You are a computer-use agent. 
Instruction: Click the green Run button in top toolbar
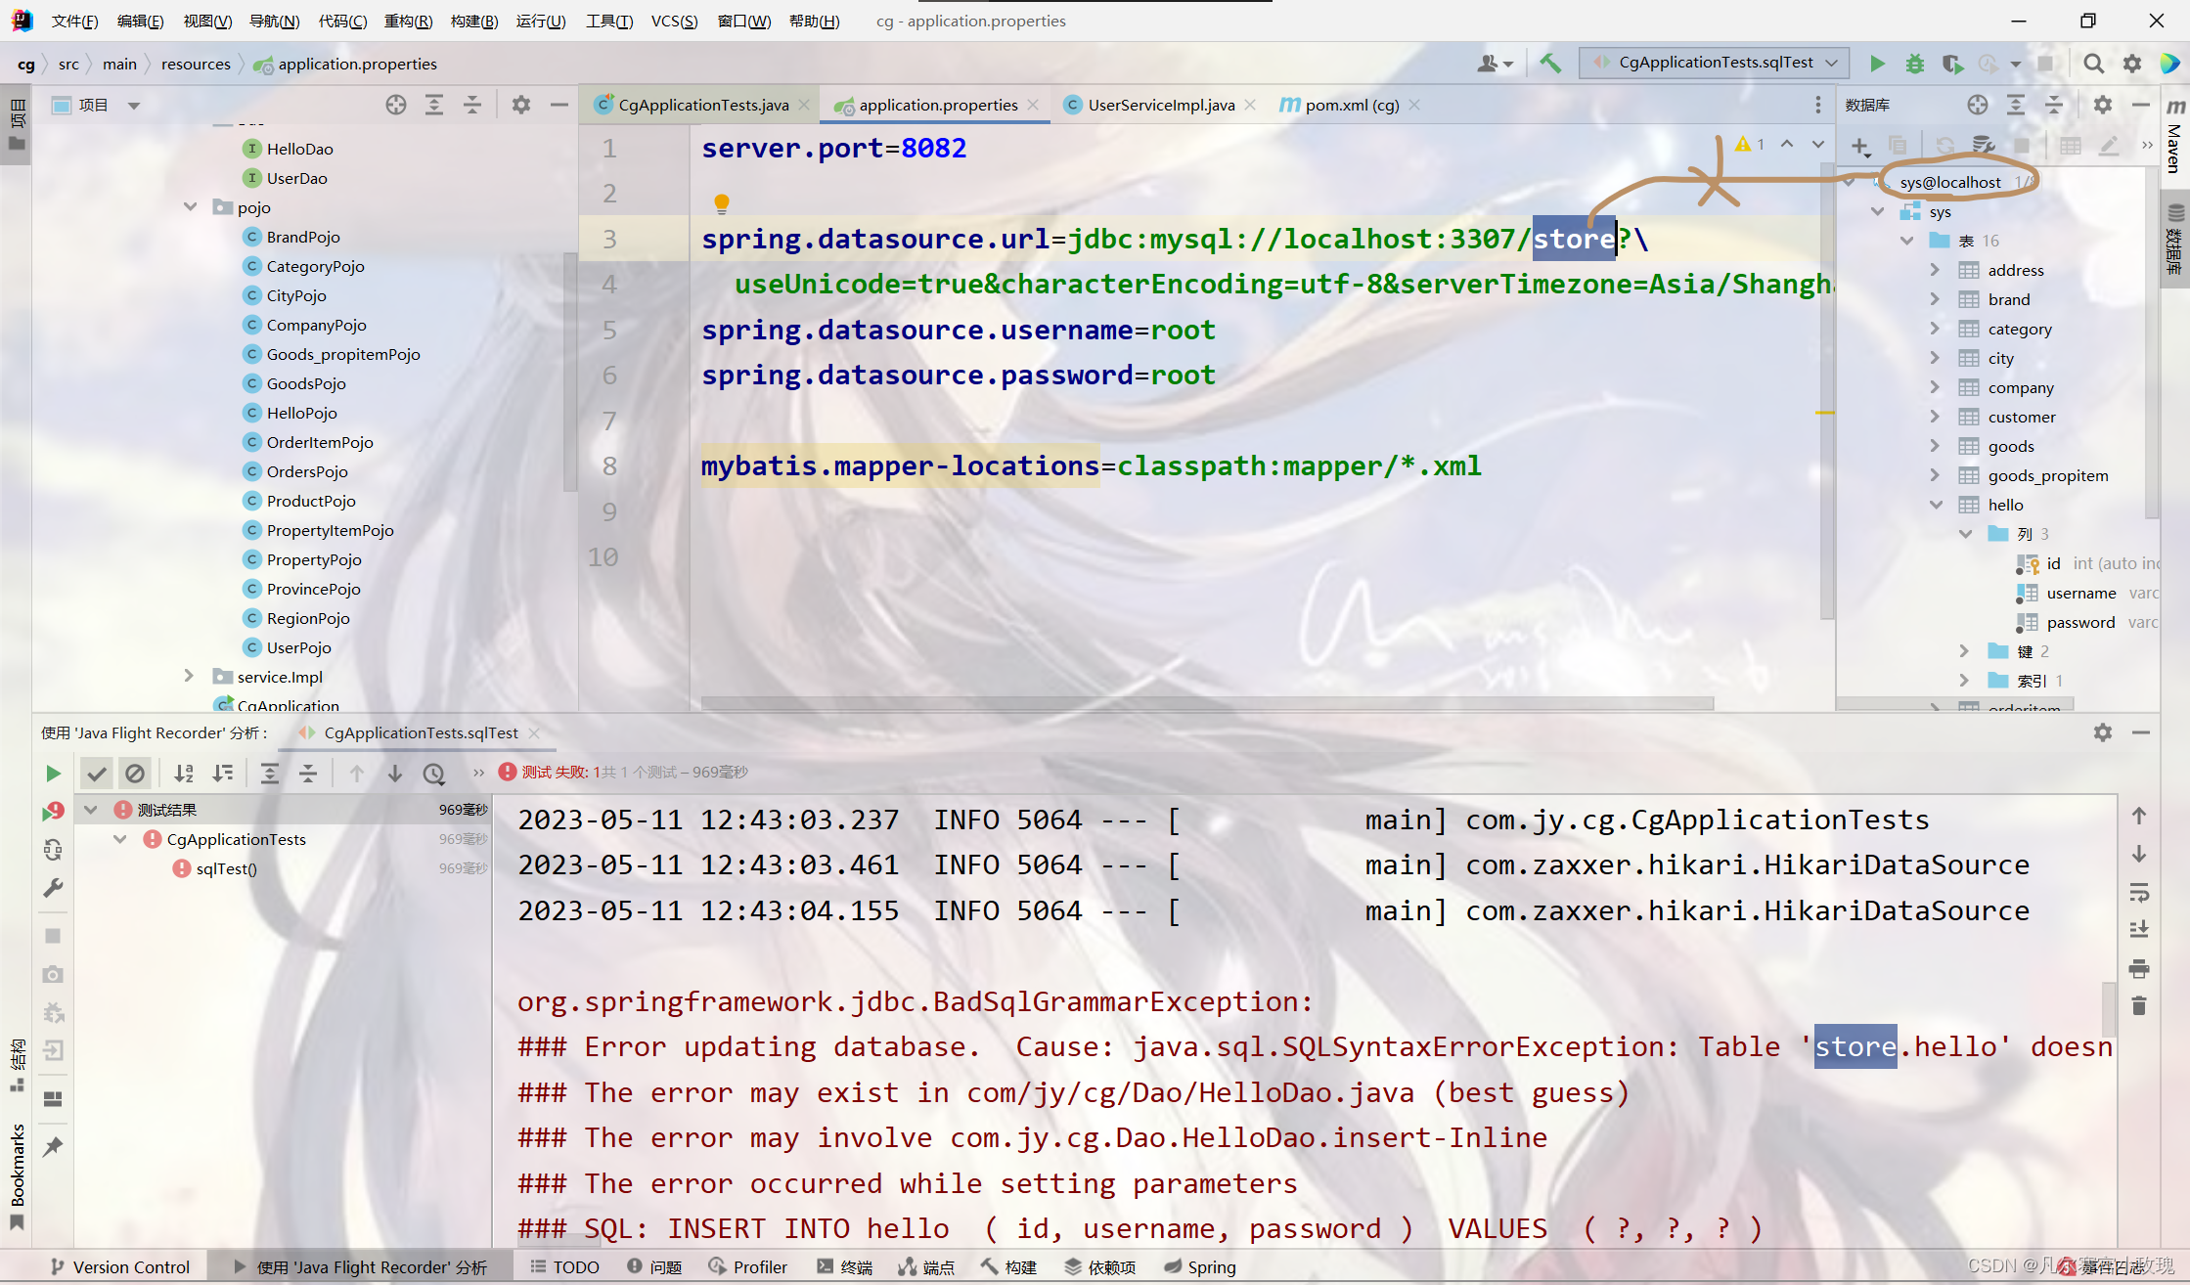pyautogui.click(x=1876, y=64)
